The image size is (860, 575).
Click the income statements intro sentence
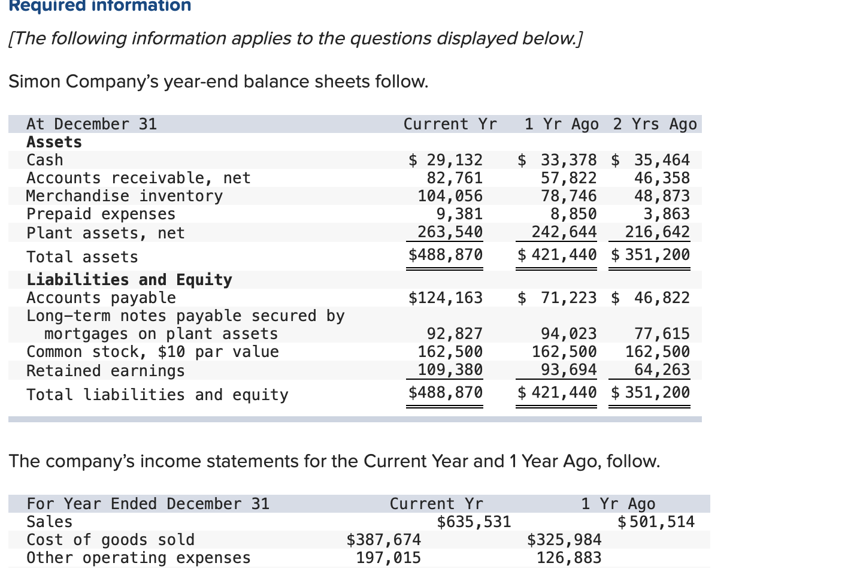[x=334, y=461]
